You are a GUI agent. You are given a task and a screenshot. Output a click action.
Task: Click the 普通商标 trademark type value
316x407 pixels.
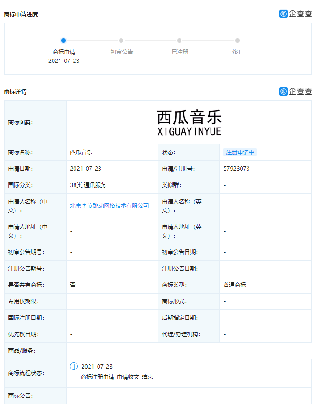point(234,285)
